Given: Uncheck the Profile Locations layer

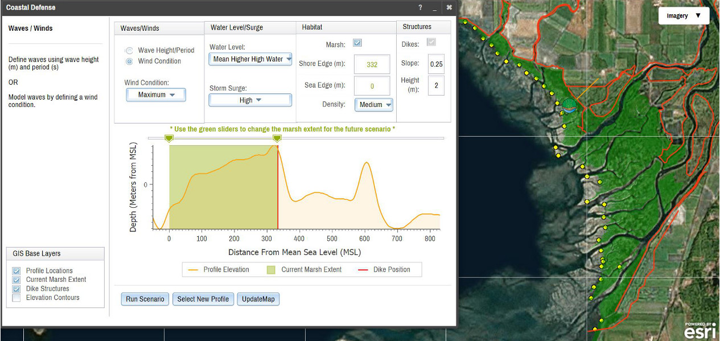Looking at the screenshot, I should (x=16, y=271).
